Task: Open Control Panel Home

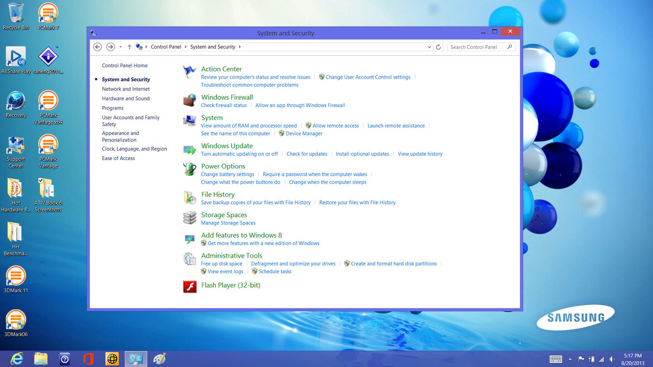Action: click(124, 65)
